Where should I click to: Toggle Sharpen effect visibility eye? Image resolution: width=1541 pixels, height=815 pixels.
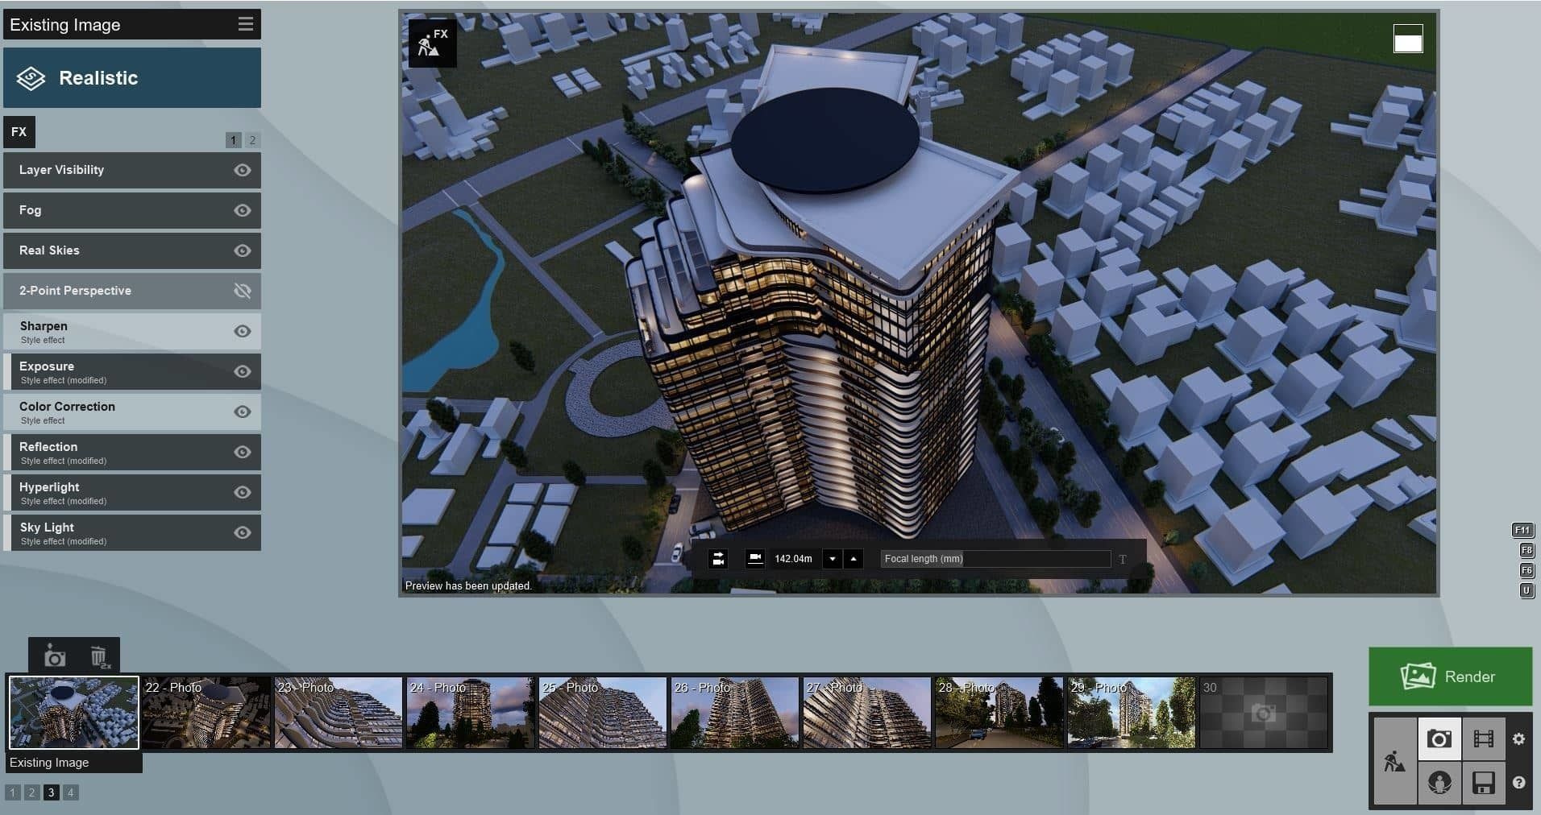243,331
